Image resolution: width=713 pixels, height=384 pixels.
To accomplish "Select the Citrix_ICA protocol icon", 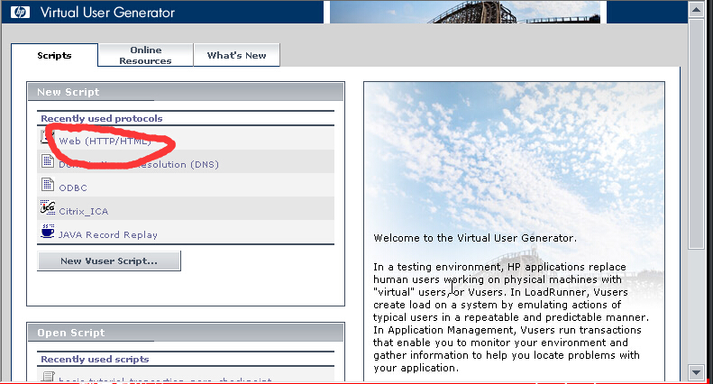I will 48,208.
